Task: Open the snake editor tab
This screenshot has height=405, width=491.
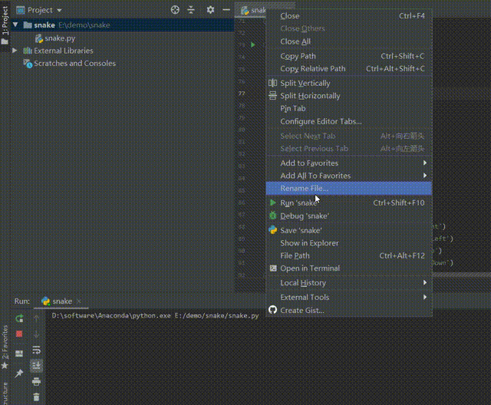Action: point(252,10)
